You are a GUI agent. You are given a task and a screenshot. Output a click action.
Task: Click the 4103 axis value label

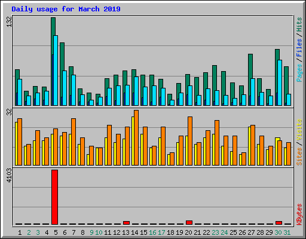(9, 175)
